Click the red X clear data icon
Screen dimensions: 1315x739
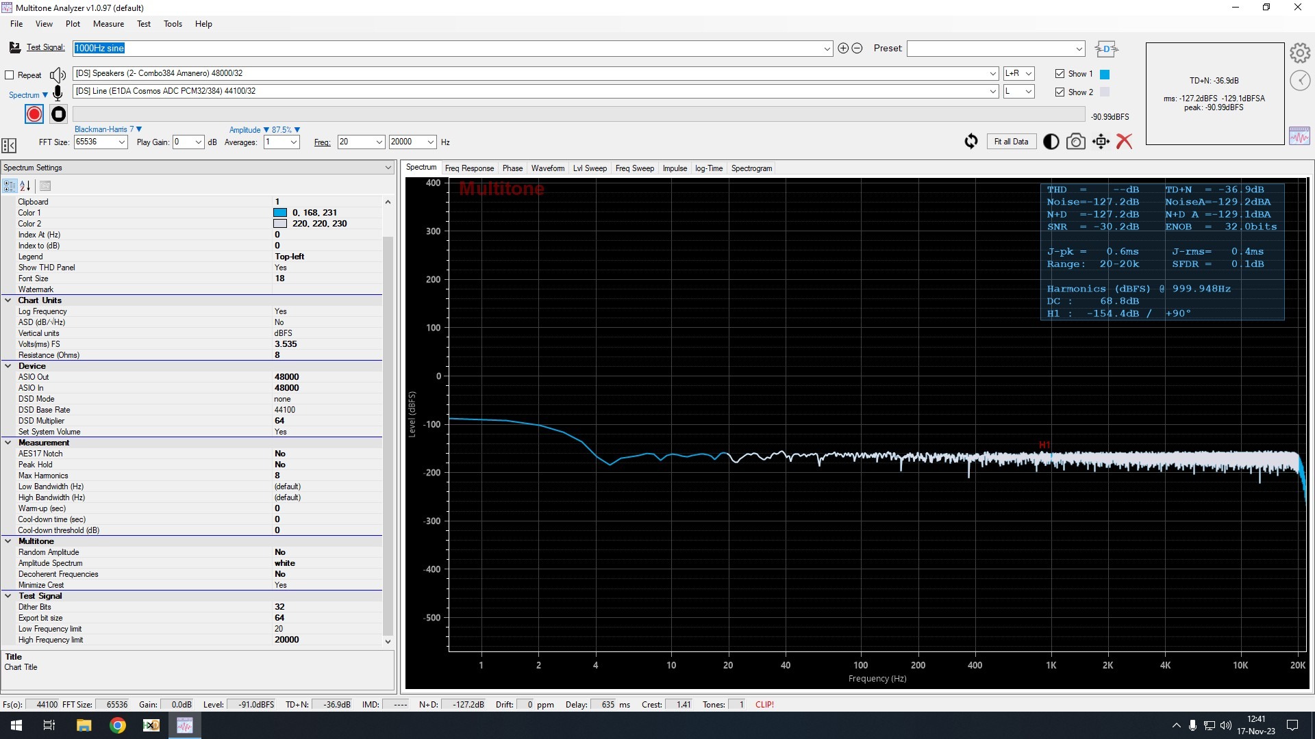pyautogui.click(x=1124, y=142)
